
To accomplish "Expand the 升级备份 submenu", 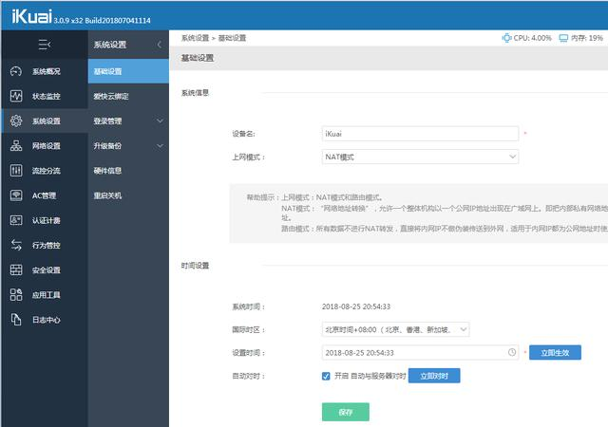I will [x=127, y=146].
